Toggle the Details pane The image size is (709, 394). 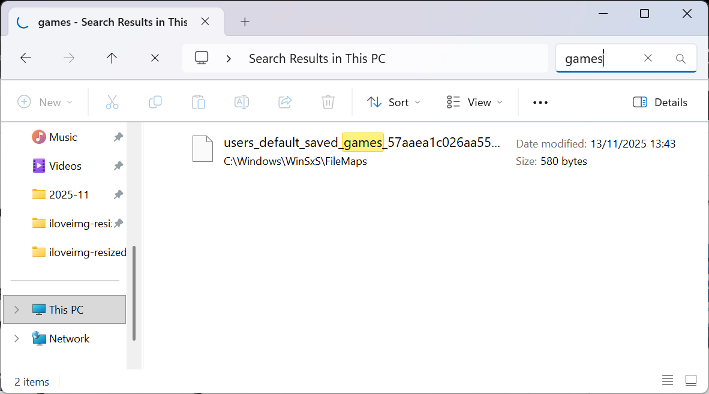[660, 102]
